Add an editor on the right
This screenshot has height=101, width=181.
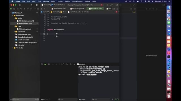pos(117,9)
